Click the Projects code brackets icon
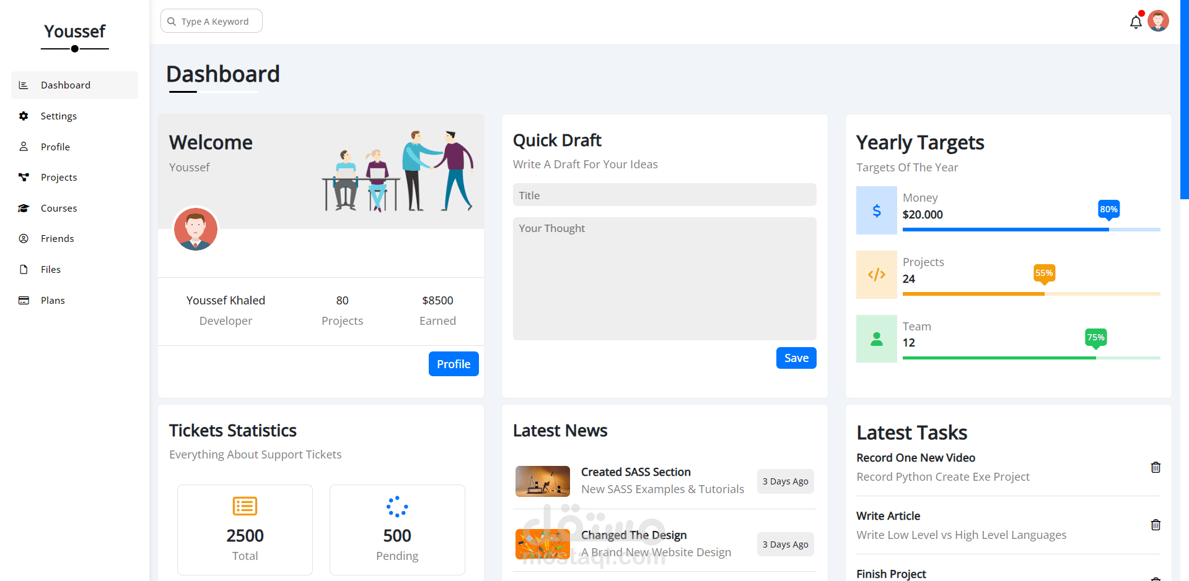 click(877, 275)
